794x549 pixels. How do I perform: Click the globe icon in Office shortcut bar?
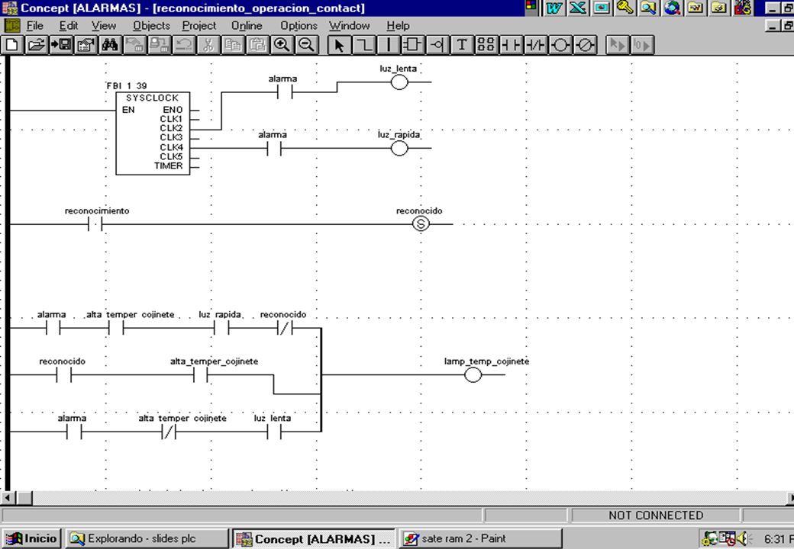(x=672, y=8)
